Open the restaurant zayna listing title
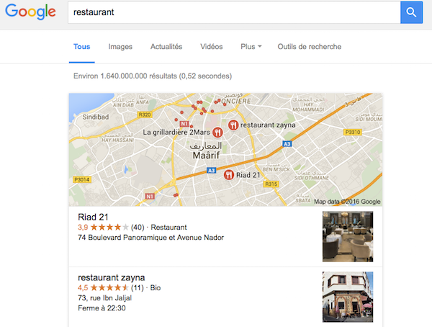Screen dimensions: 432x327 (x=112, y=277)
